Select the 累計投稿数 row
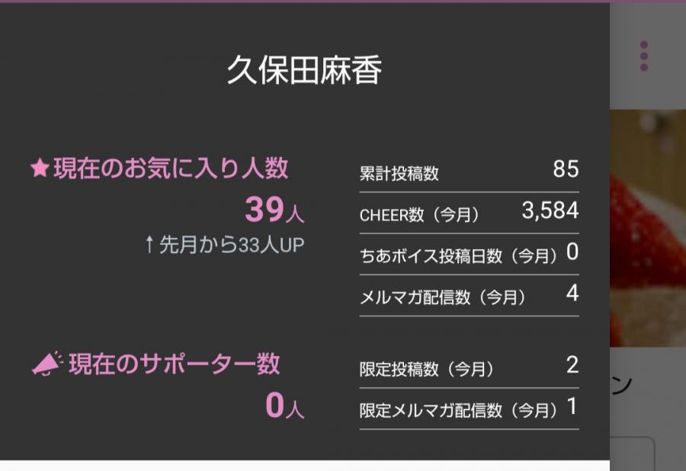The height and width of the screenshot is (471, 686). 469,172
